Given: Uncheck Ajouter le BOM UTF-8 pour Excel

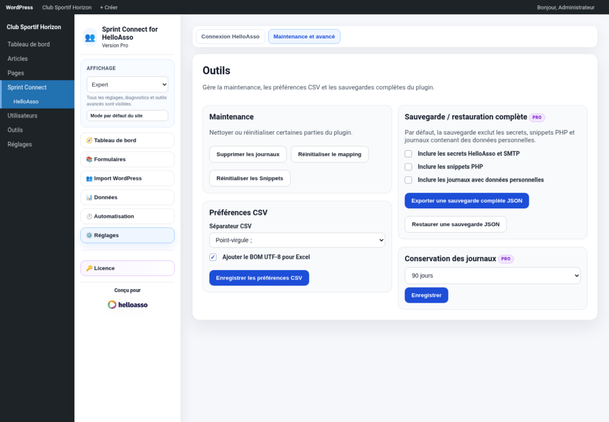Looking at the screenshot, I should [213, 258].
